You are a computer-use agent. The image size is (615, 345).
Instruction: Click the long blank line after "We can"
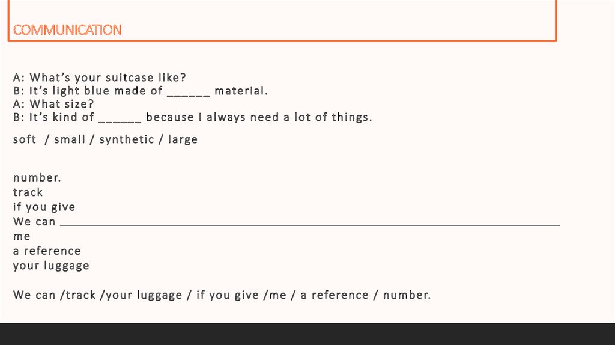tap(310, 223)
